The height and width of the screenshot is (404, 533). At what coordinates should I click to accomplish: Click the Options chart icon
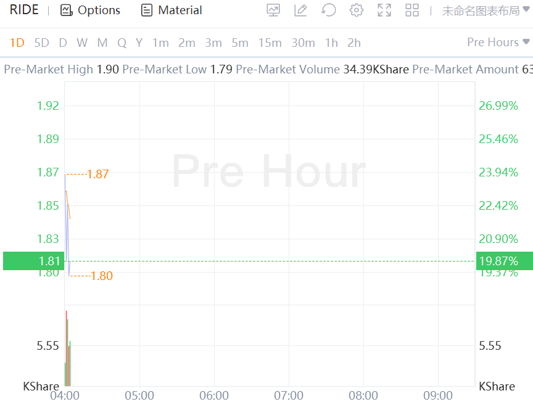66,10
